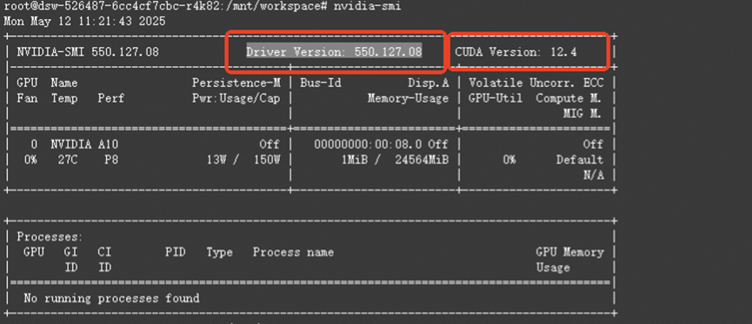Click the Temp column header
752x324 pixels.
click(x=64, y=98)
